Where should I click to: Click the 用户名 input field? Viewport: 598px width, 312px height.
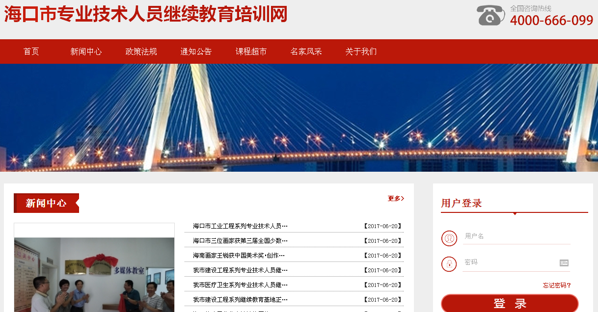(516, 236)
